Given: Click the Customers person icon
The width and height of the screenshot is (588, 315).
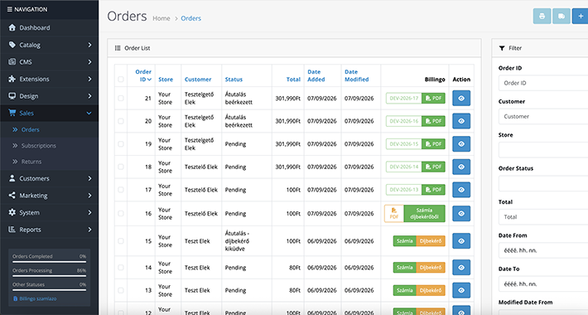Looking at the screenshot, I should coord(12,178).
